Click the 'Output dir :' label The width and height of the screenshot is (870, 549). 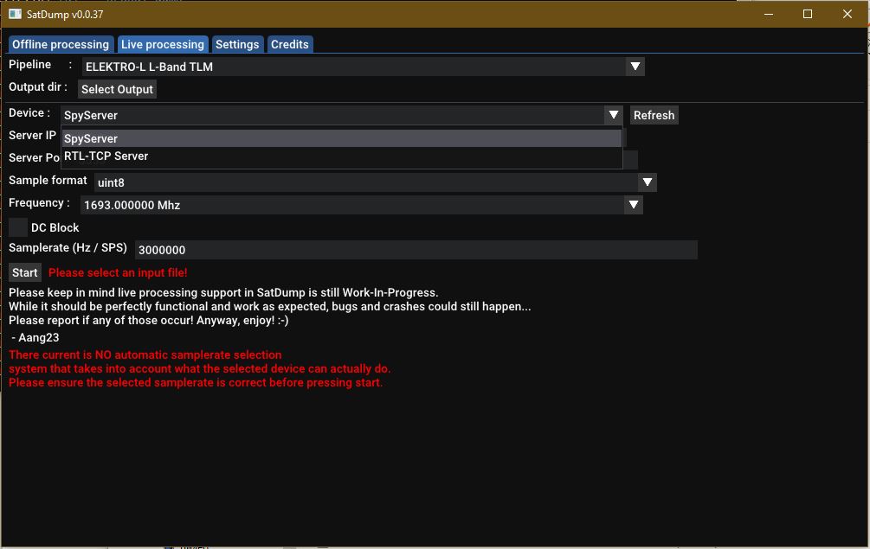coord(38,87)
